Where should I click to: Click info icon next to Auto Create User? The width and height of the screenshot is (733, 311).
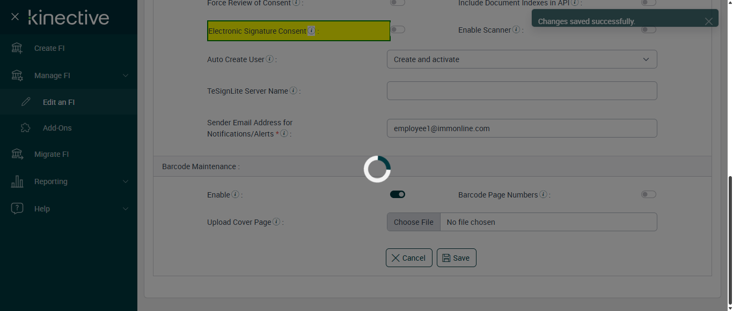pos(269,59)
